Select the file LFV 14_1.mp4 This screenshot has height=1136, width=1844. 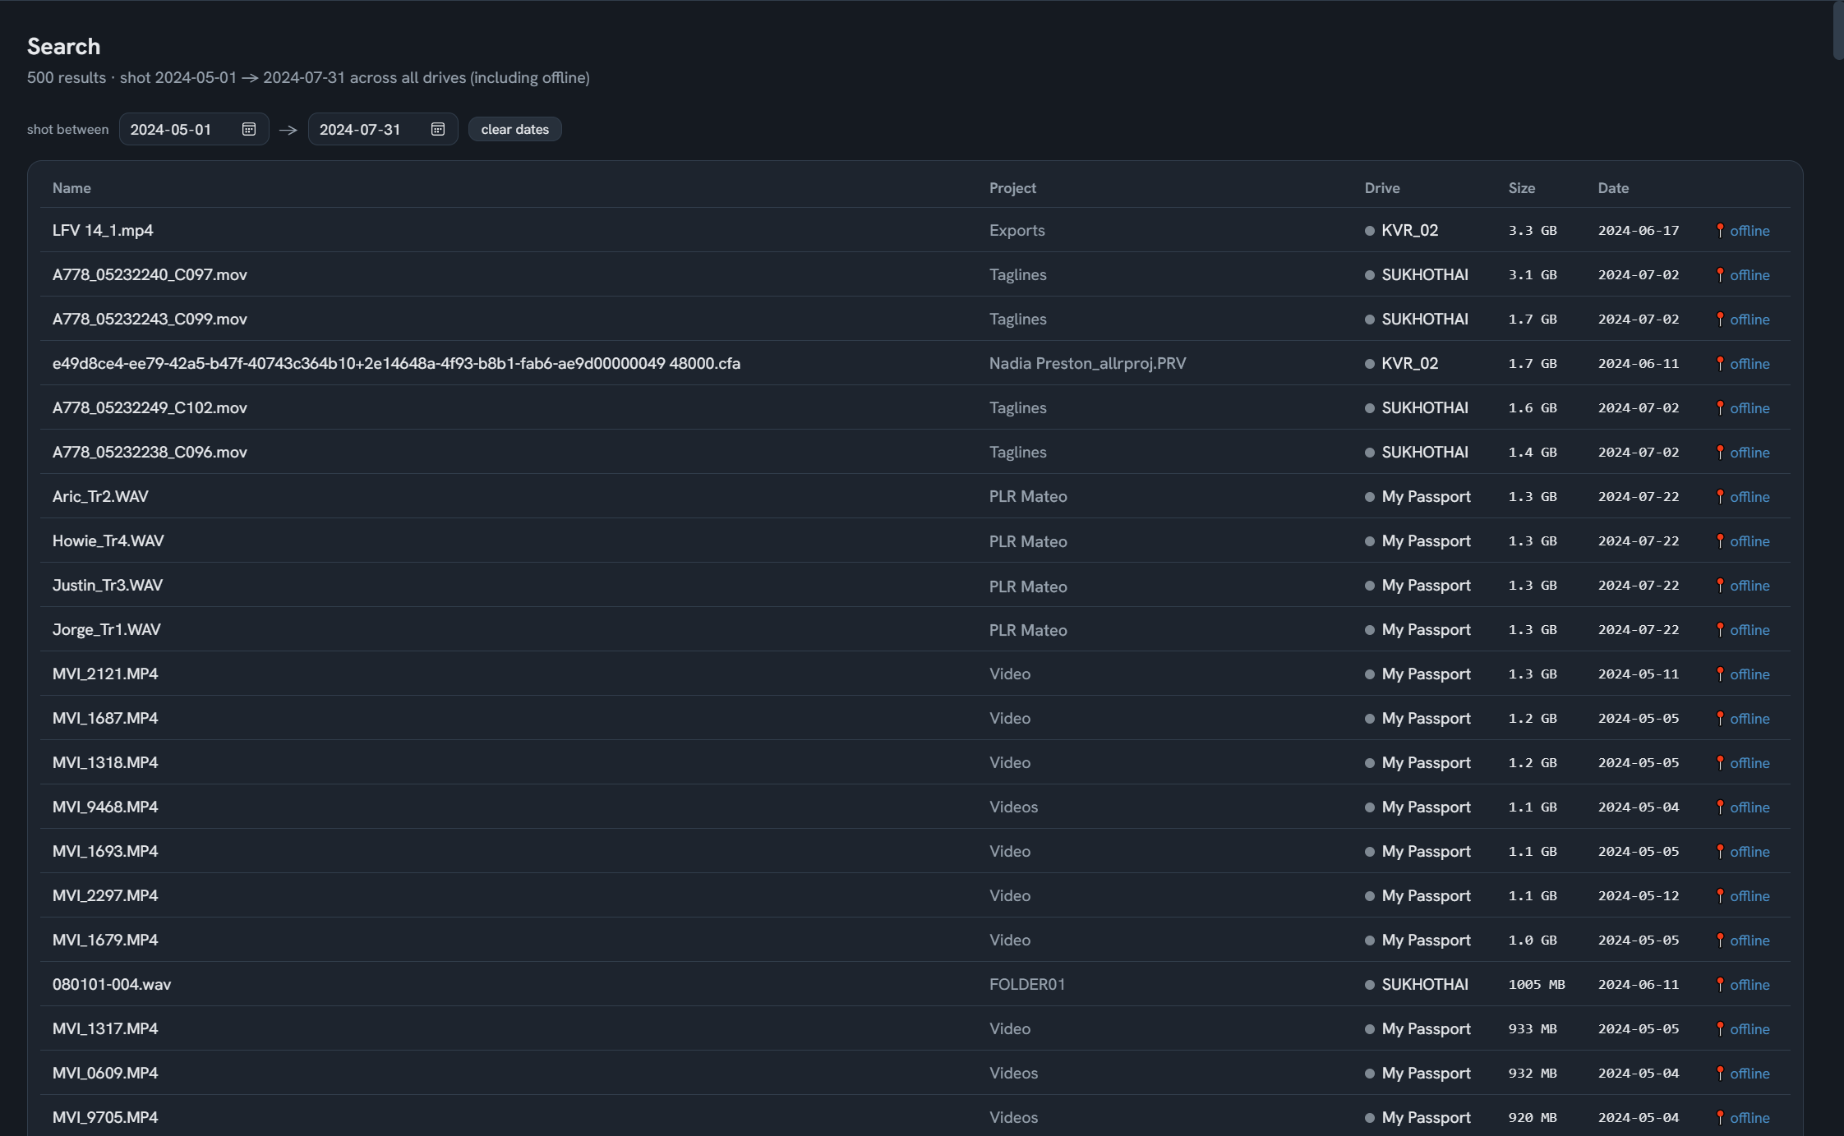103,230
